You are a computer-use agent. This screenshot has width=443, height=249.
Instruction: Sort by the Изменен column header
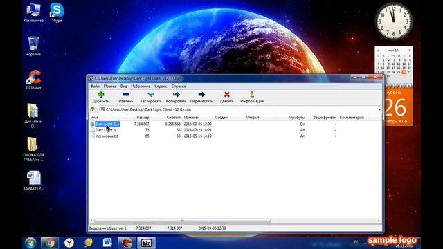(192, 117)
